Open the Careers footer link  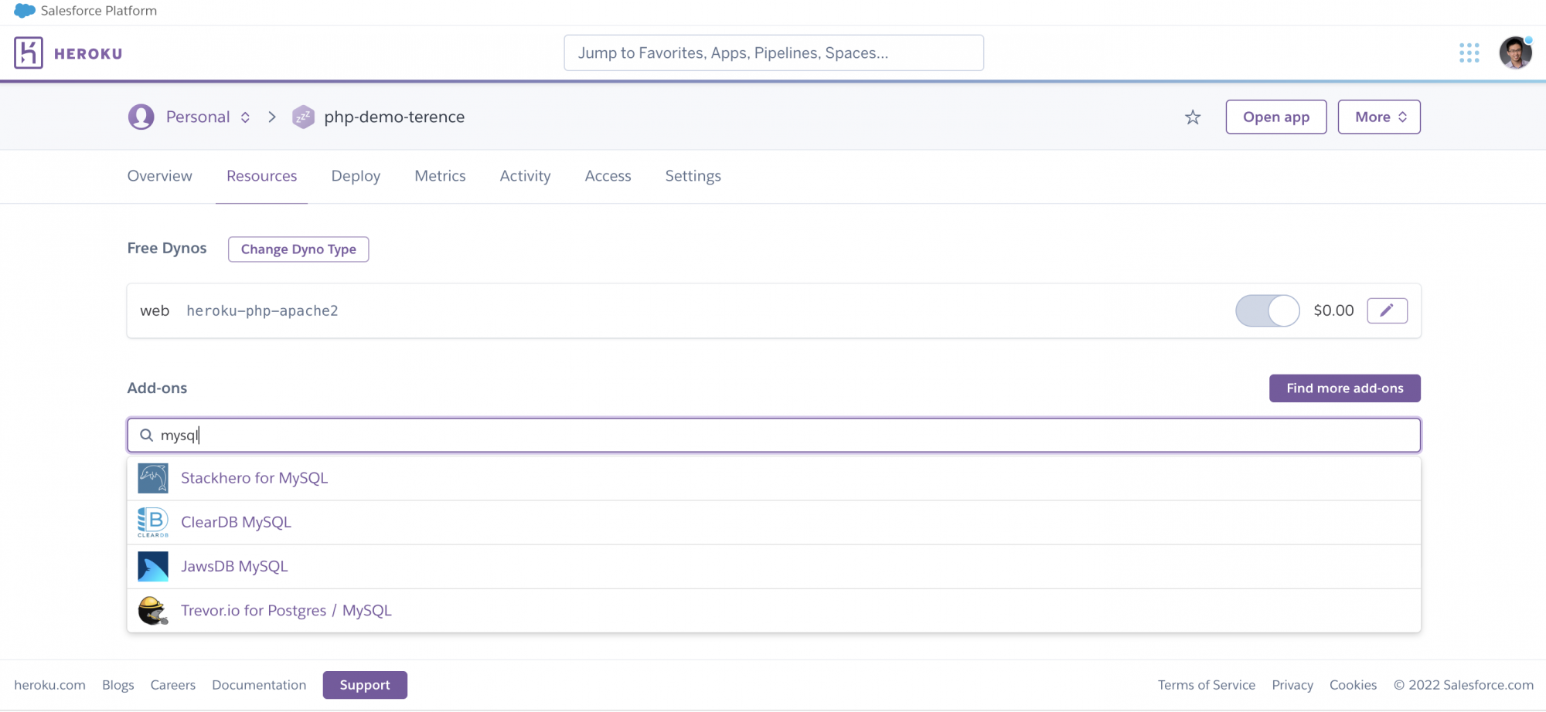pyautogui.click(x=172, y=685)
